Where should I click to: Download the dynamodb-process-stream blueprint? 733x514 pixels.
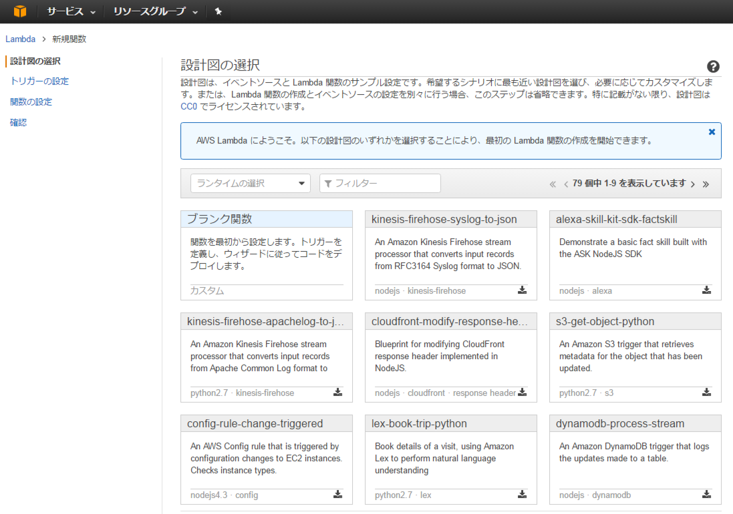706,495
